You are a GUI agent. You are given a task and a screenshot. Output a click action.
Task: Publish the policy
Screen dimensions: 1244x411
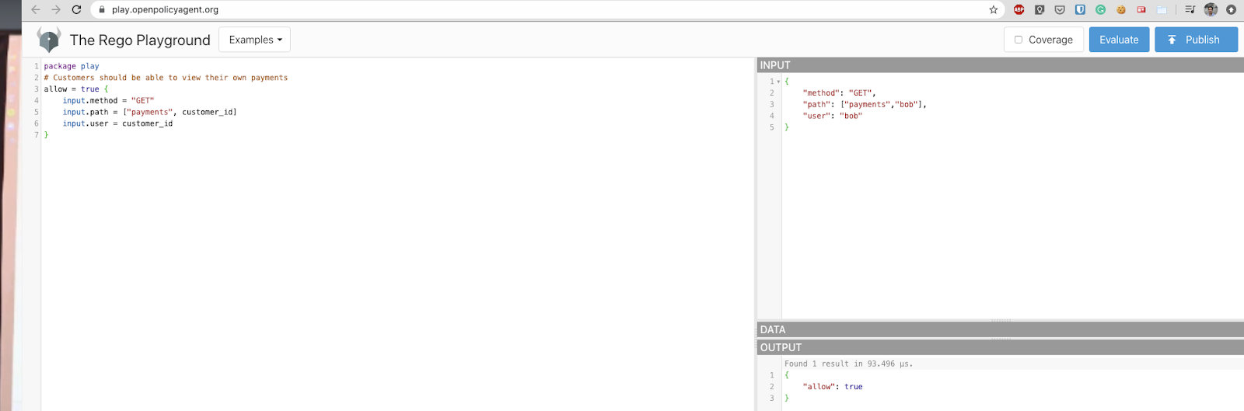[x=1195, y=40]
